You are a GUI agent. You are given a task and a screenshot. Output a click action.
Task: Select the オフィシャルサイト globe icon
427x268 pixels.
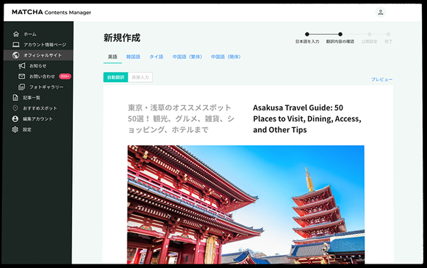pos(16,55)
